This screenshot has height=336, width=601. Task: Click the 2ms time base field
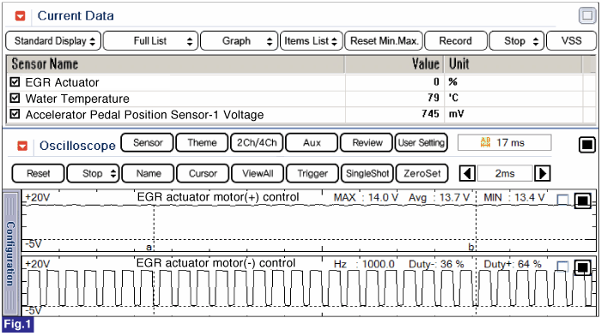point(505,173)
